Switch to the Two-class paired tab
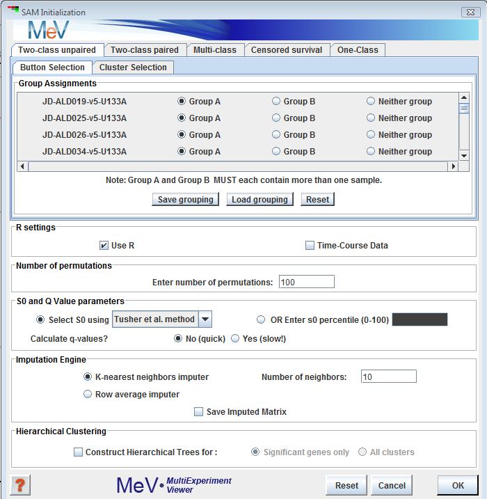Screen dimensions: 487x499 [145, 50]
